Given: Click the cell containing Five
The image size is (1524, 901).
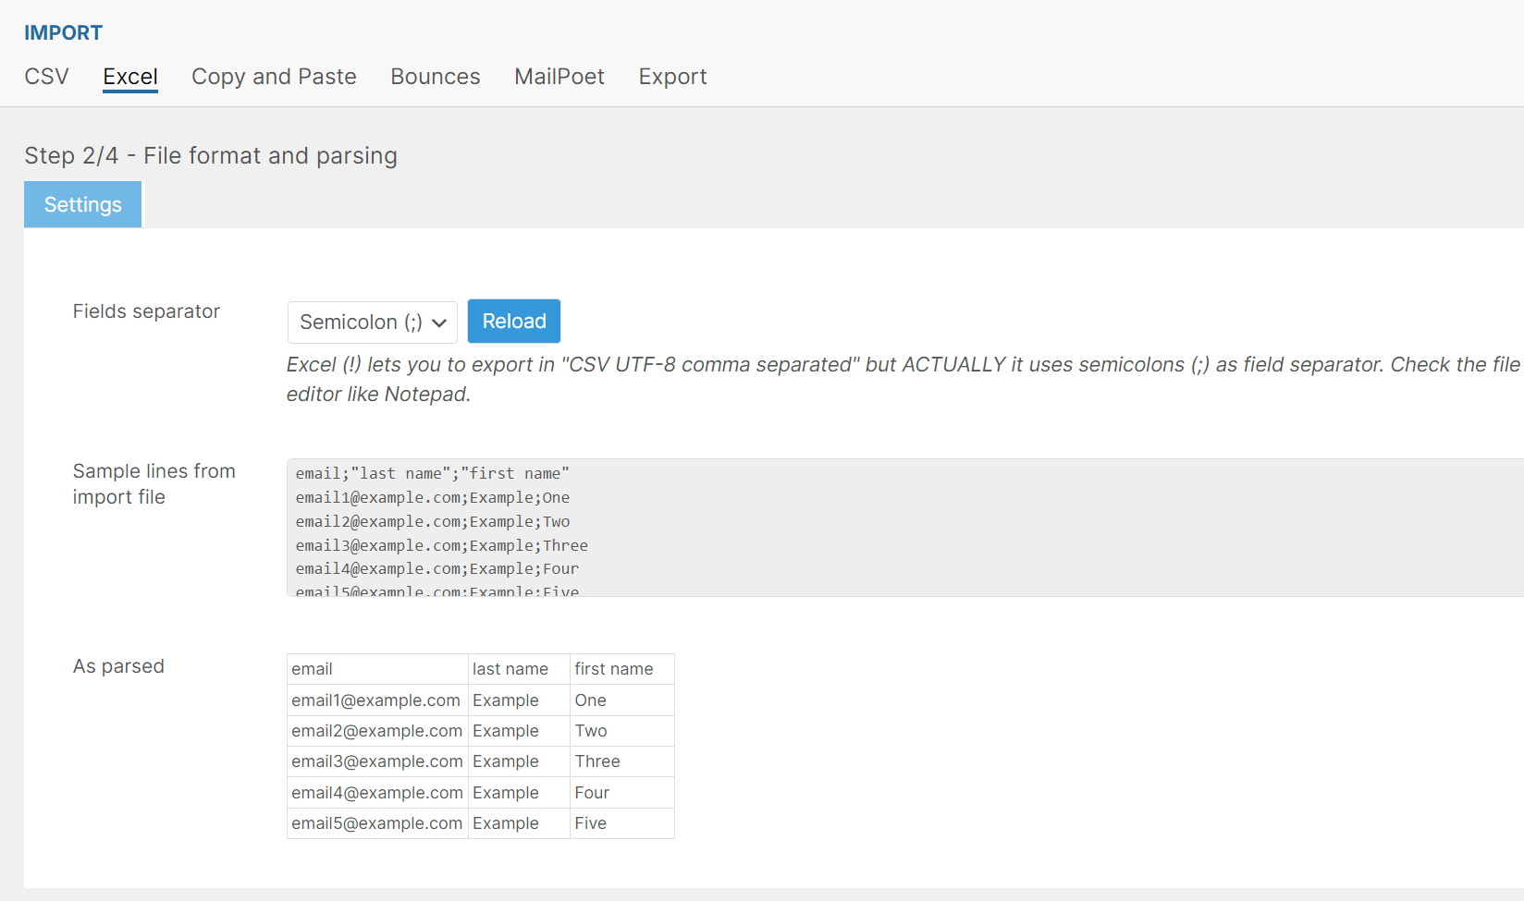Looking at the screenshot, I should point(621,822).
